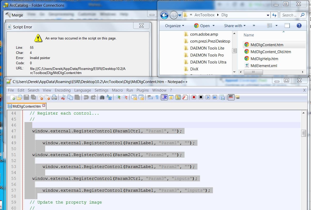Click the Close All icon in Notepad++ toolbar
The width and height of the screenshot is (311, 210).
pos(47,97)
